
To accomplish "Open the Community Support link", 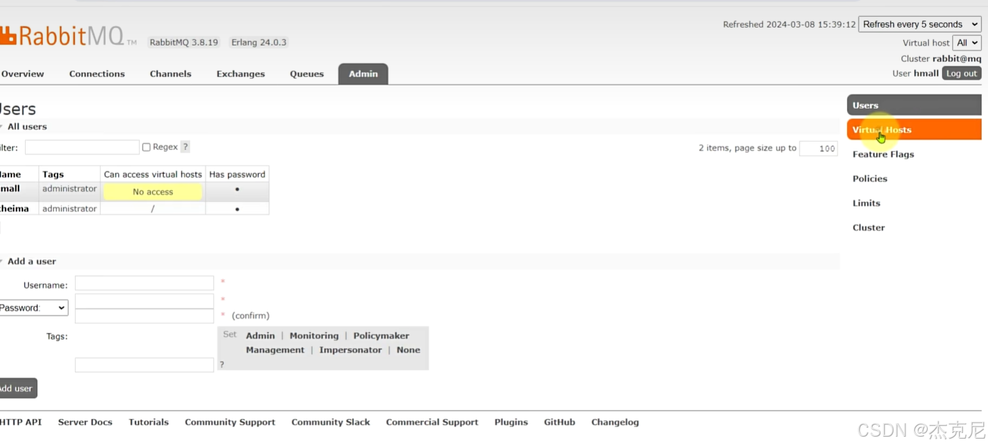I will coord(230,422).
